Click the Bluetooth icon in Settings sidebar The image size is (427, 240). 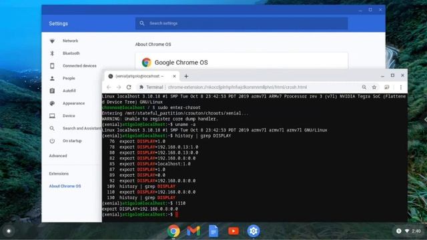(52, 53)
